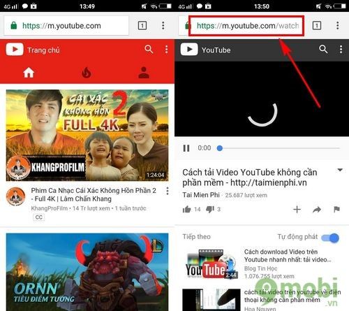Click the secure lock icon in left address bar

[x=14, y=25]
